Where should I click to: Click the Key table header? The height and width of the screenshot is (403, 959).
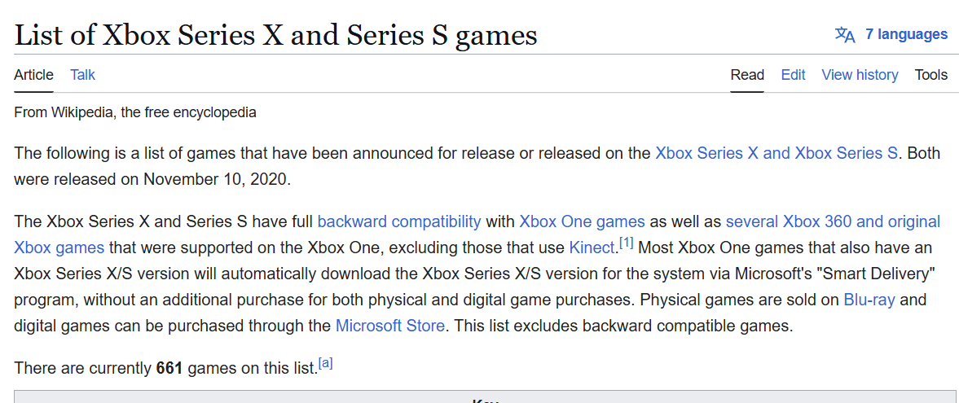(486, 399)
